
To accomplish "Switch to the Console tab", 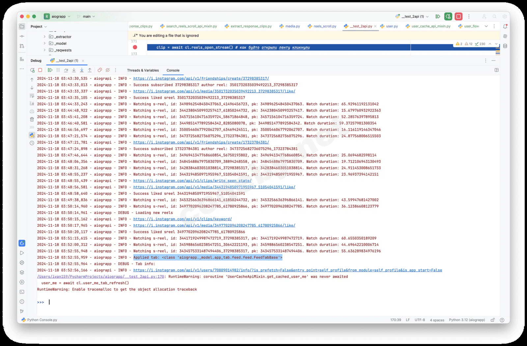I will tap(173, 70).
